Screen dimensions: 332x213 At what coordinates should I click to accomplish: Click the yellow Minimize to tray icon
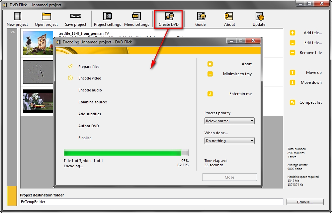pos(210,74)
